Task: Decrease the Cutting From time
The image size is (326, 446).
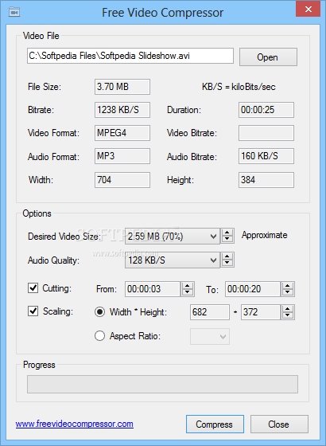Action: (x=188, y=292)
